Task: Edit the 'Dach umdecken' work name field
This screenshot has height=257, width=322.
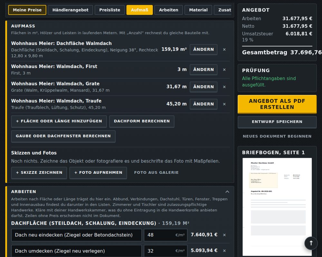Action: pos(76,251)
